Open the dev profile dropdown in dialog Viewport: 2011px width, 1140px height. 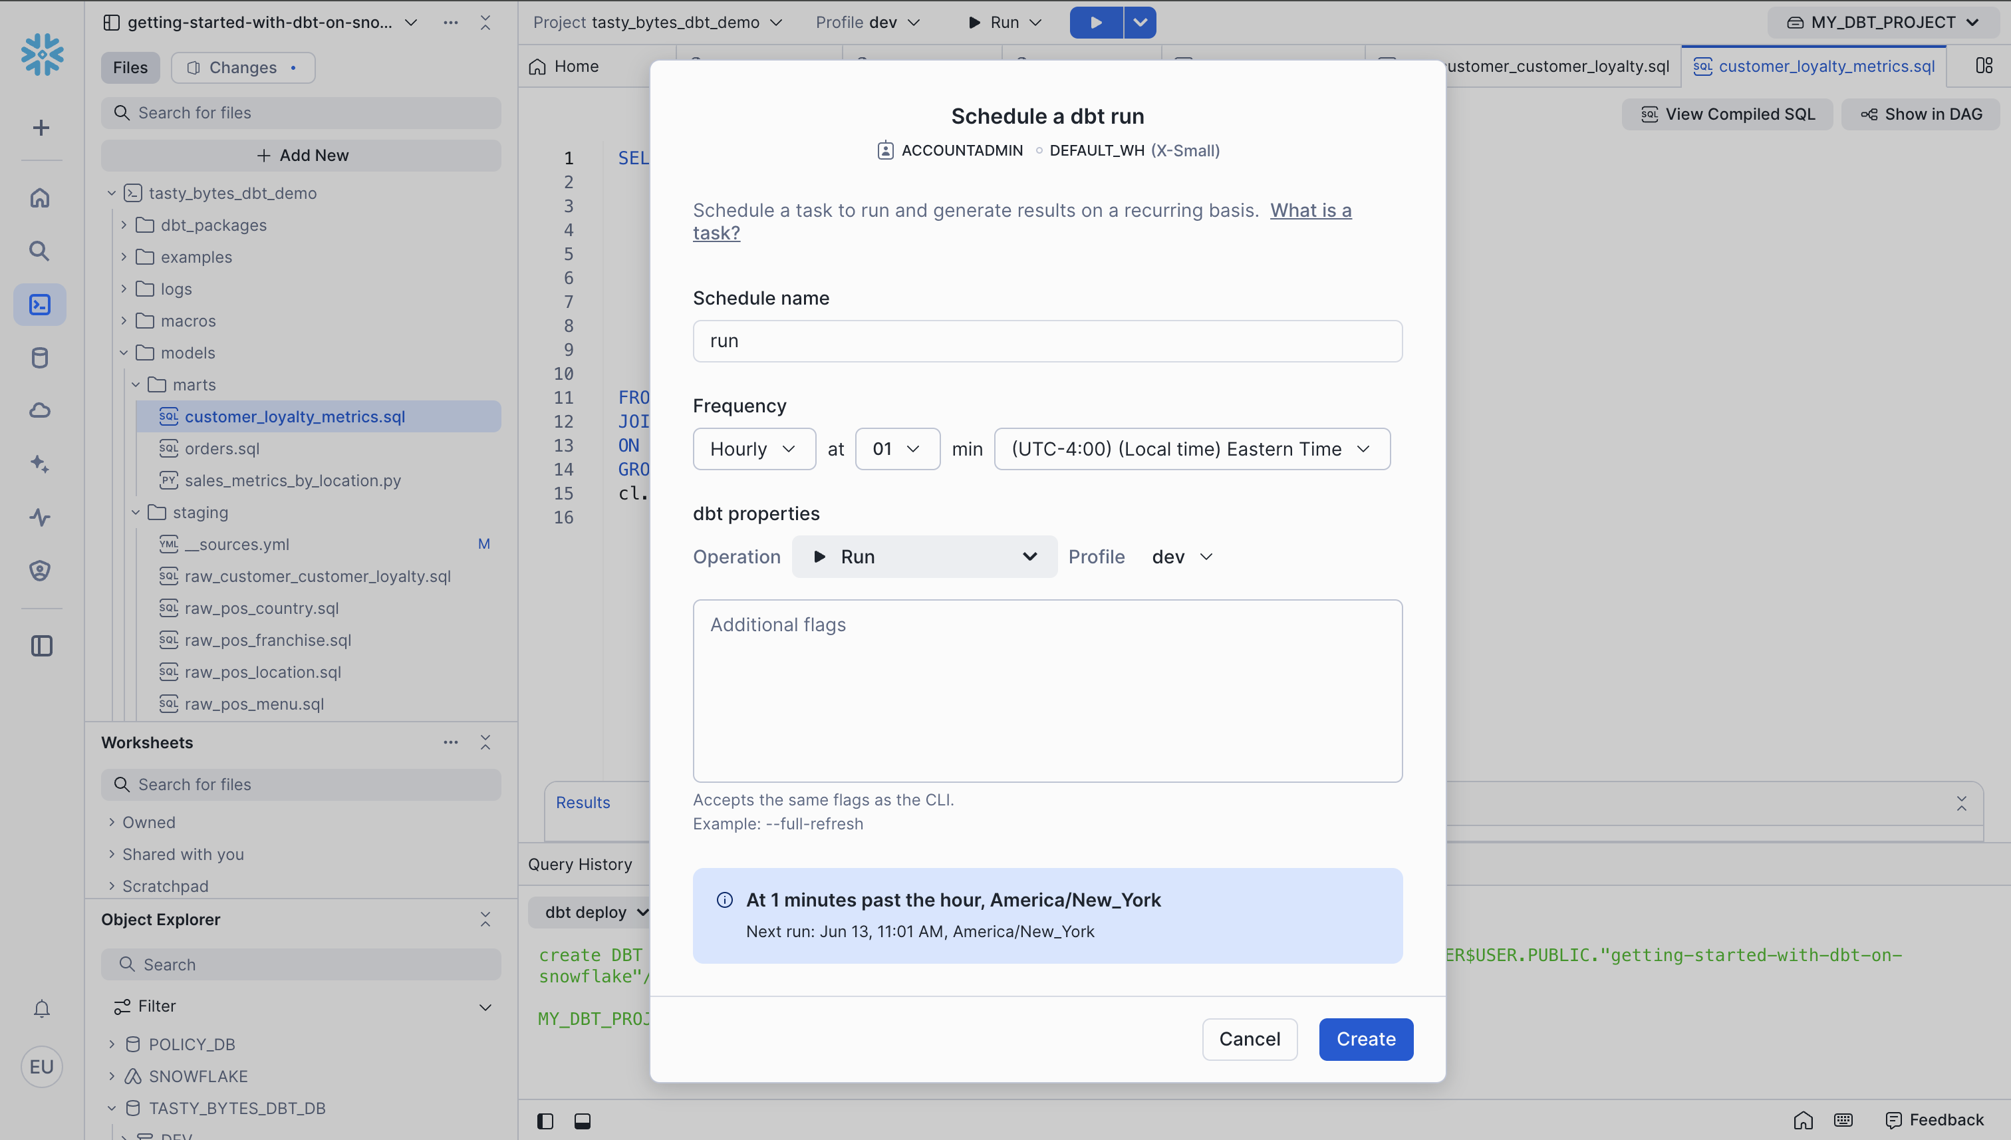click(1182, 557)
